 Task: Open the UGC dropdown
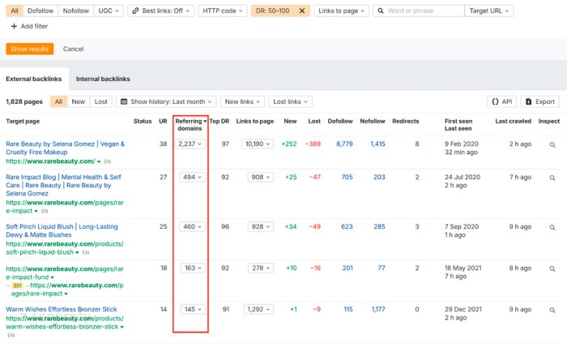pos(109,11)
